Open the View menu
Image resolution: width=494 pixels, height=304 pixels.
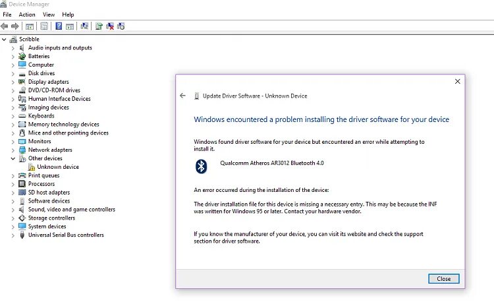coord(49,15)
